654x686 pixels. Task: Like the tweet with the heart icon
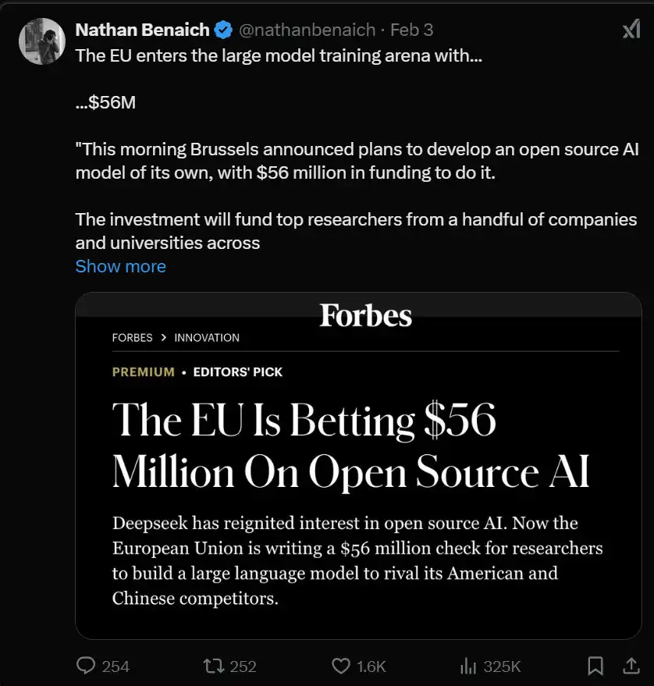pos(341,666)
